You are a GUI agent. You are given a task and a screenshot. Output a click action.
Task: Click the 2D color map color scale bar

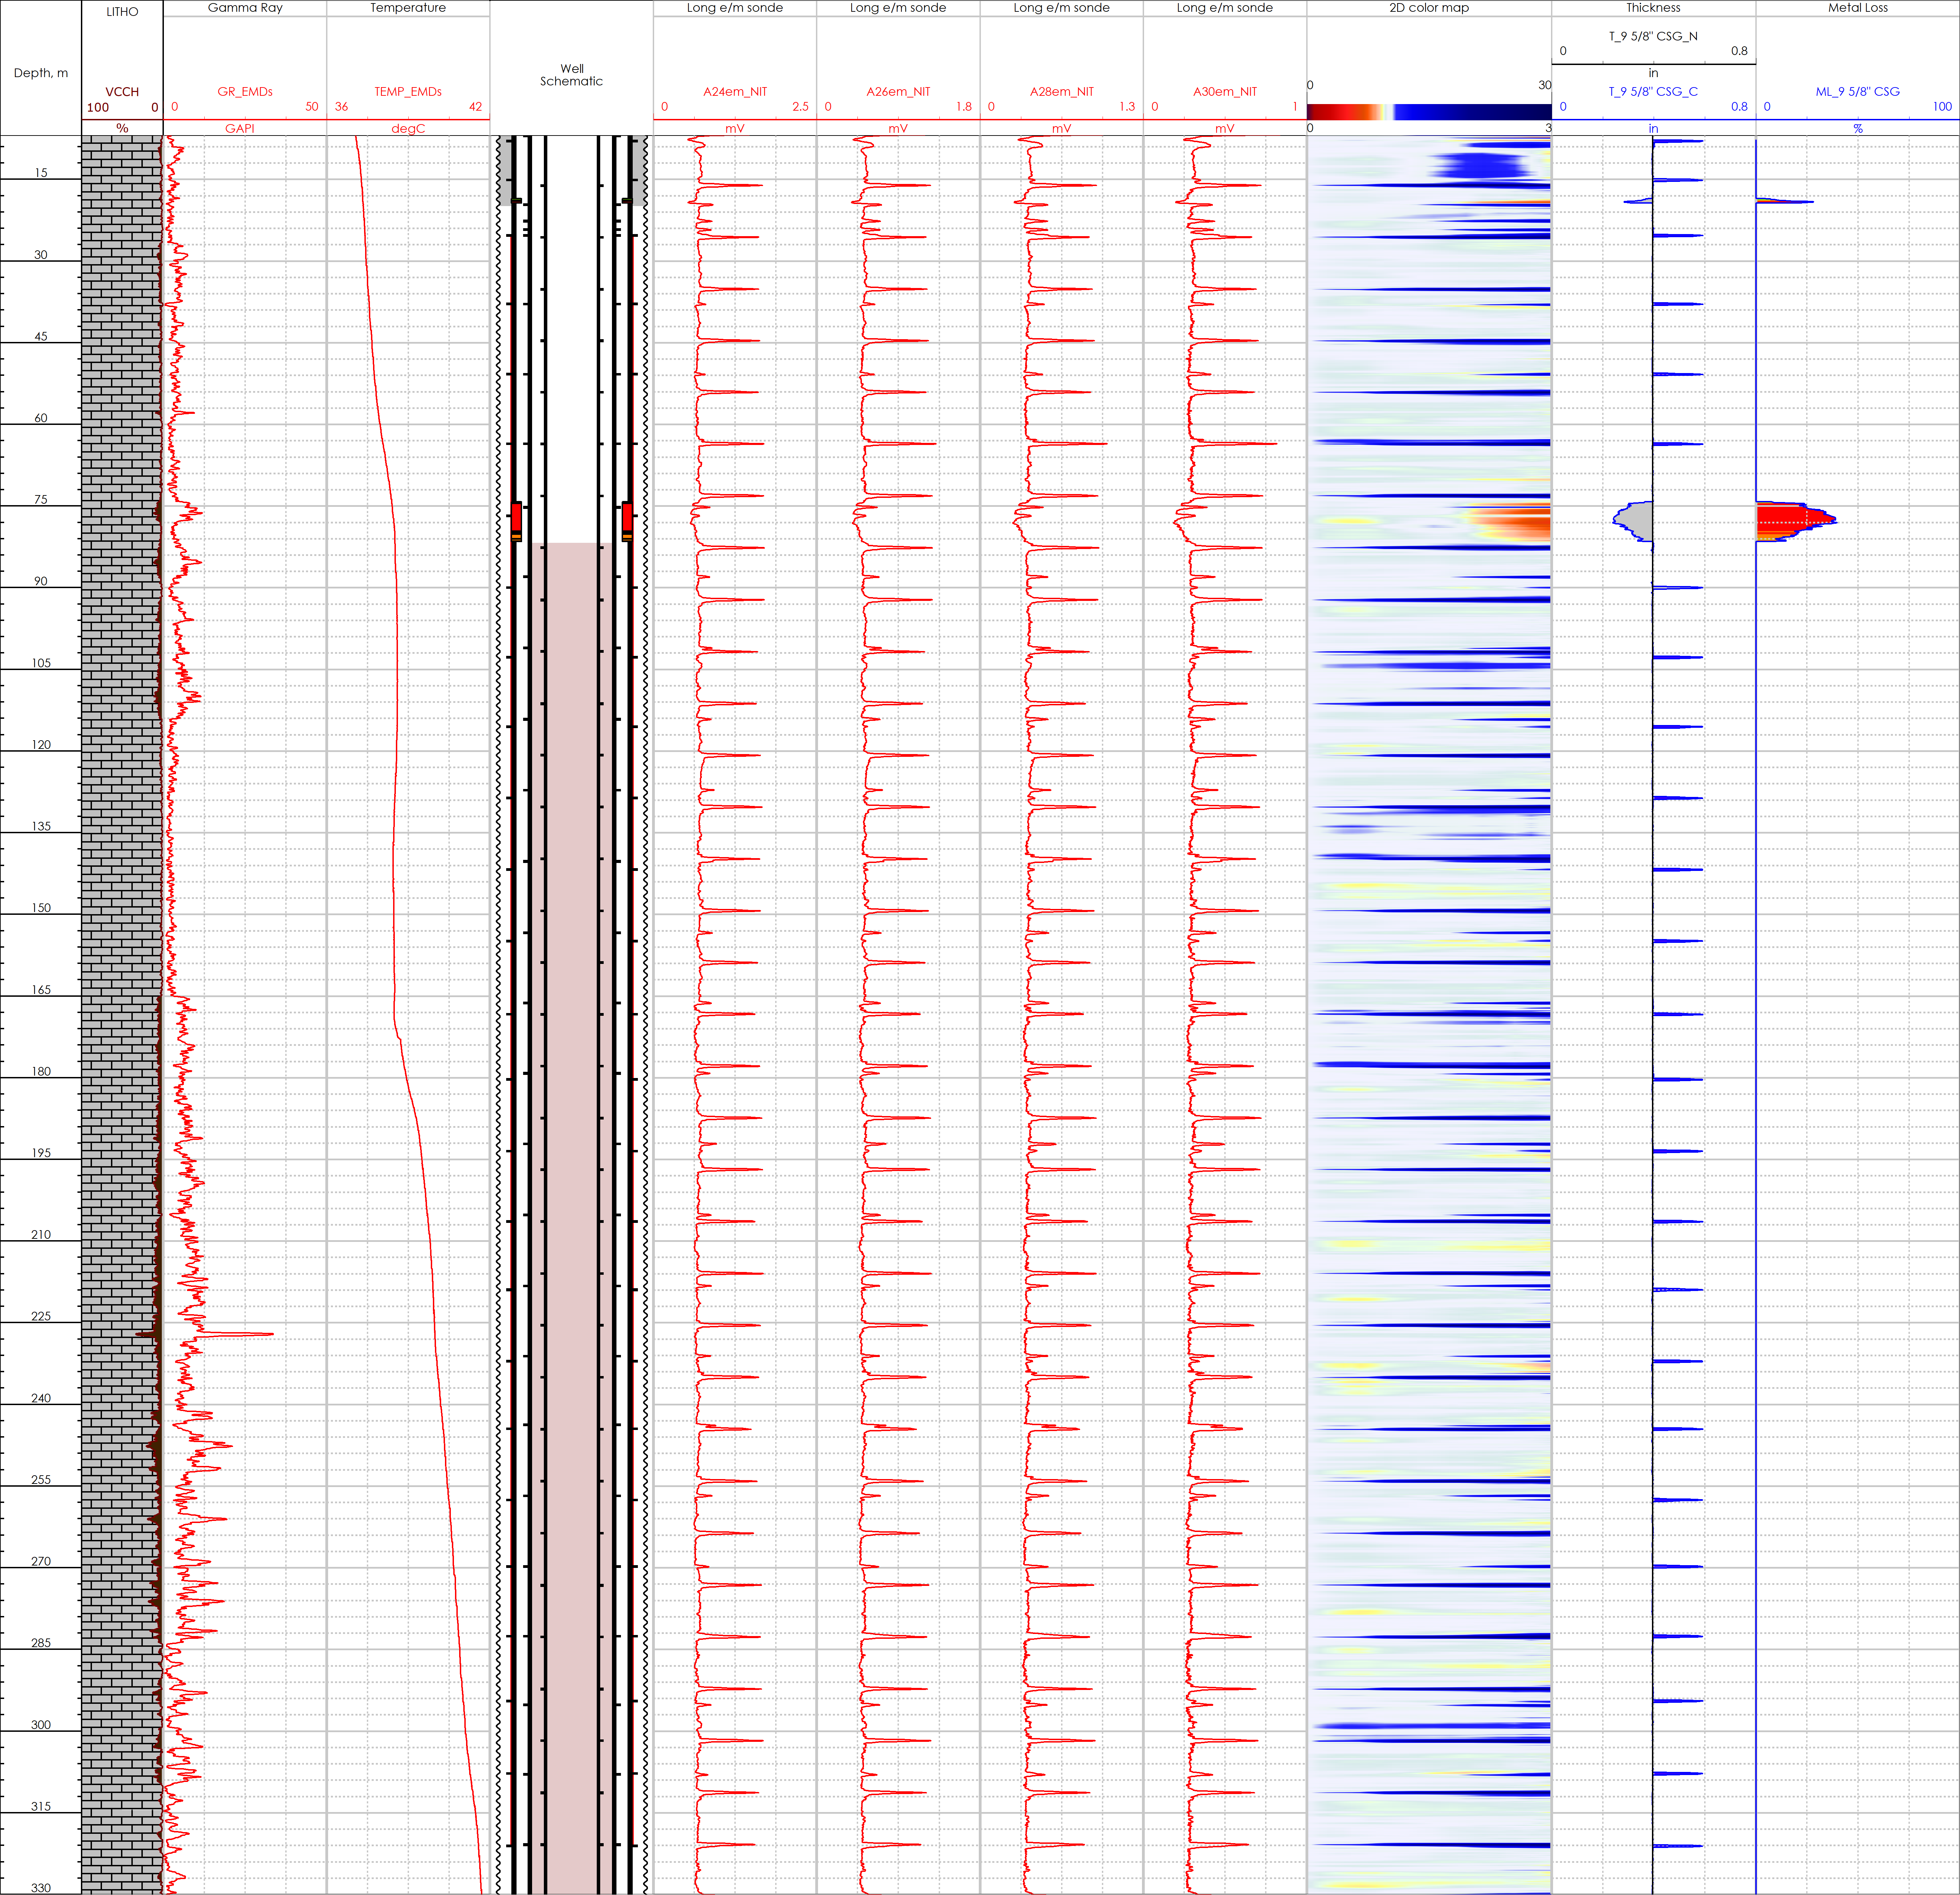pos(1429,112)
